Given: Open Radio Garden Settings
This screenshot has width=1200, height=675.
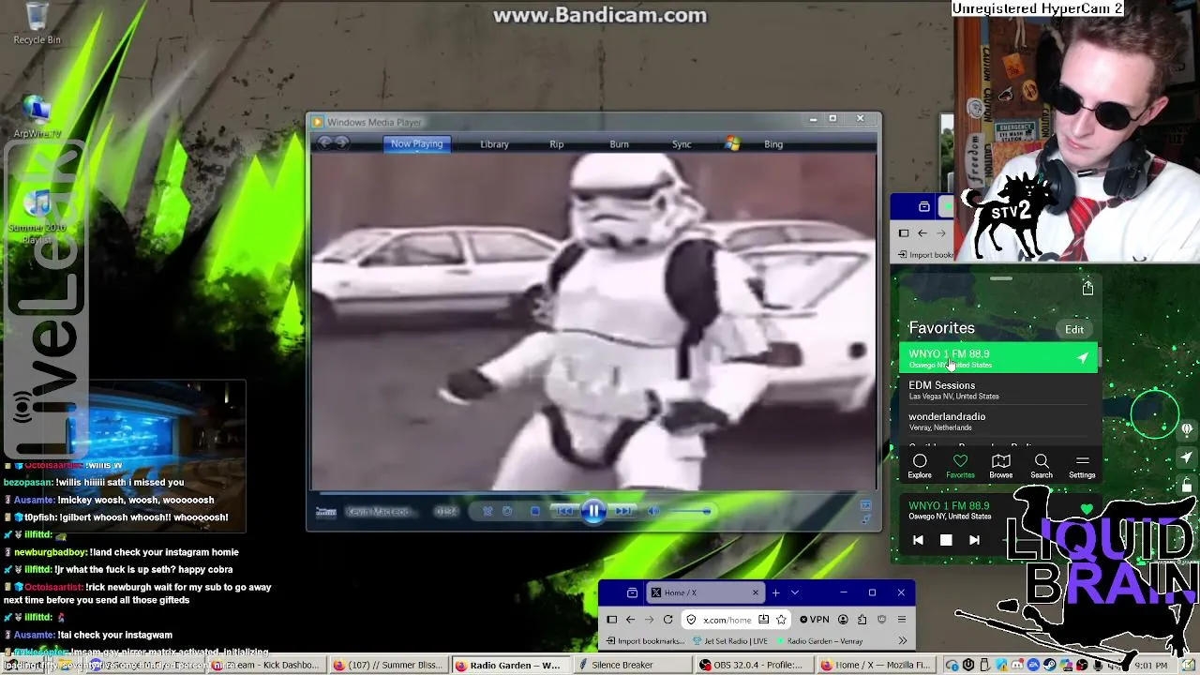Looking at the screenshot, I should [1082, 466].
